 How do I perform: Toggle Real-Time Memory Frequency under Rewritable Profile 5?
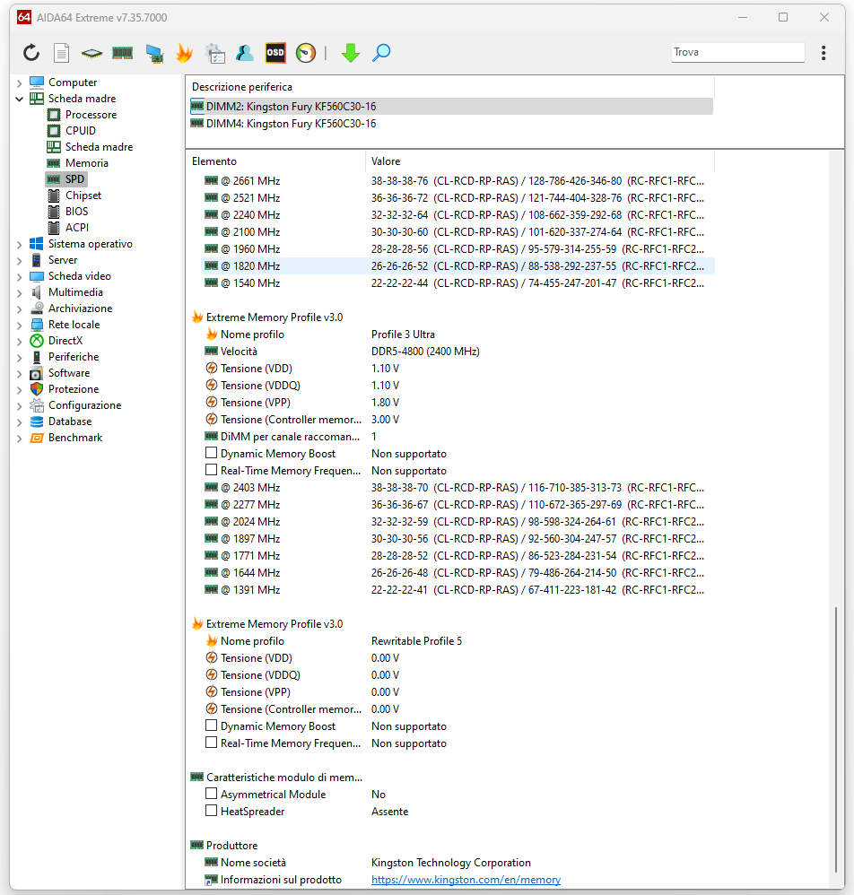point(211,743)
